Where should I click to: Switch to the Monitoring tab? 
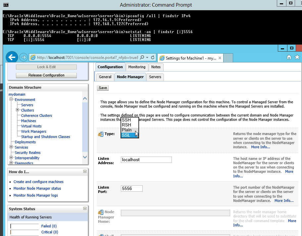[x=137, y=67]
